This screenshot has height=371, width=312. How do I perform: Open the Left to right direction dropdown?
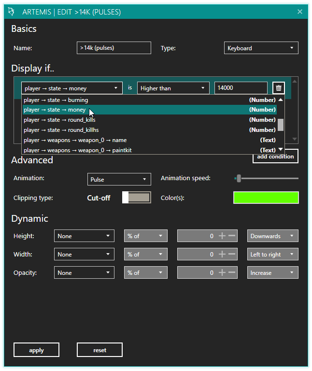point(273,255)
